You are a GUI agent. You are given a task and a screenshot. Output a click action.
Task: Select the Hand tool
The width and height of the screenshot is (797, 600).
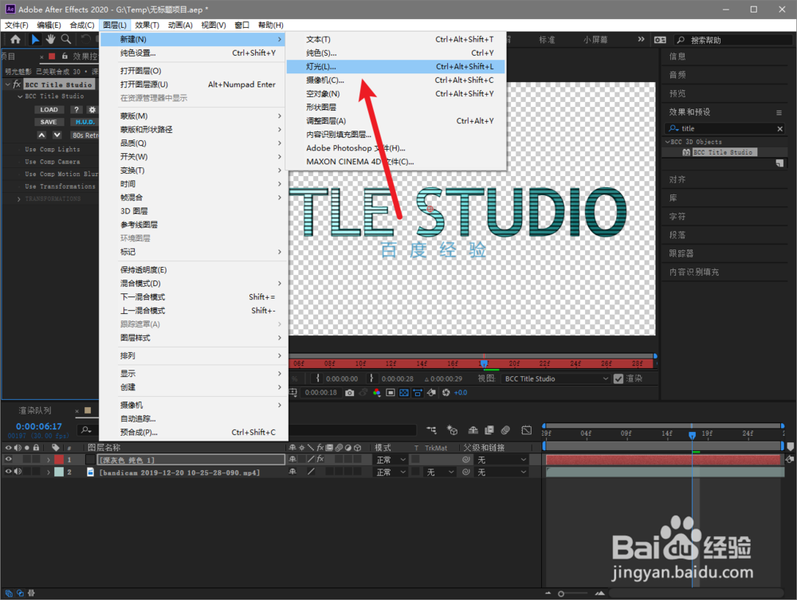[x=50, y=39]
